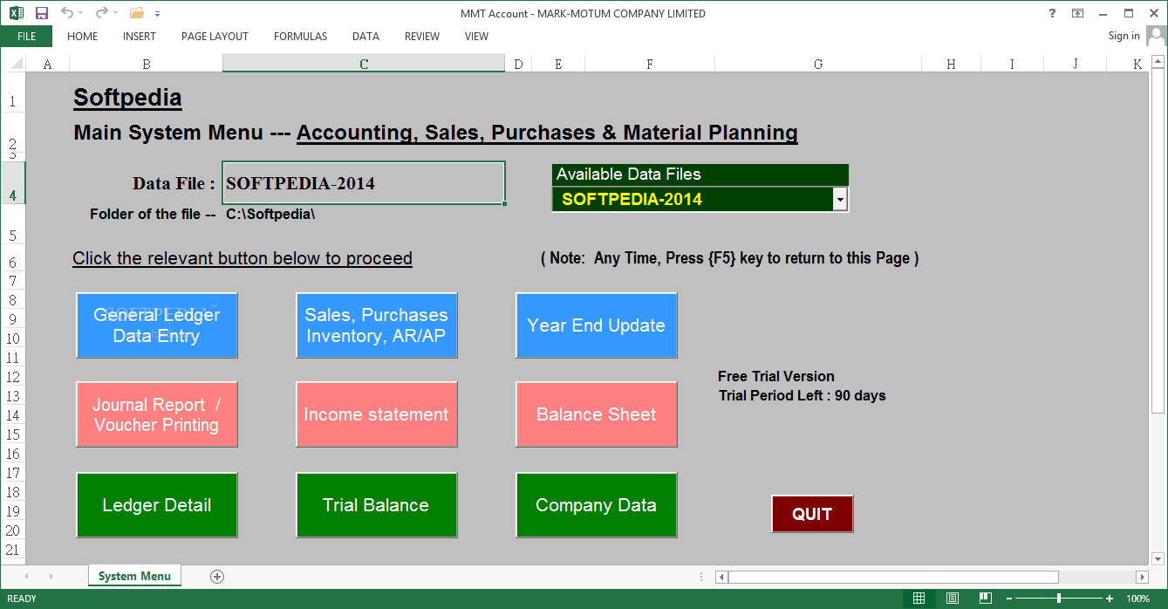Click the zoom in plus button

point(1110,599)
